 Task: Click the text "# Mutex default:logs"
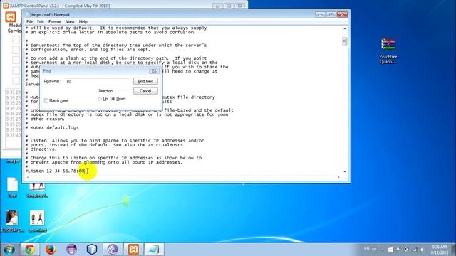52,128
